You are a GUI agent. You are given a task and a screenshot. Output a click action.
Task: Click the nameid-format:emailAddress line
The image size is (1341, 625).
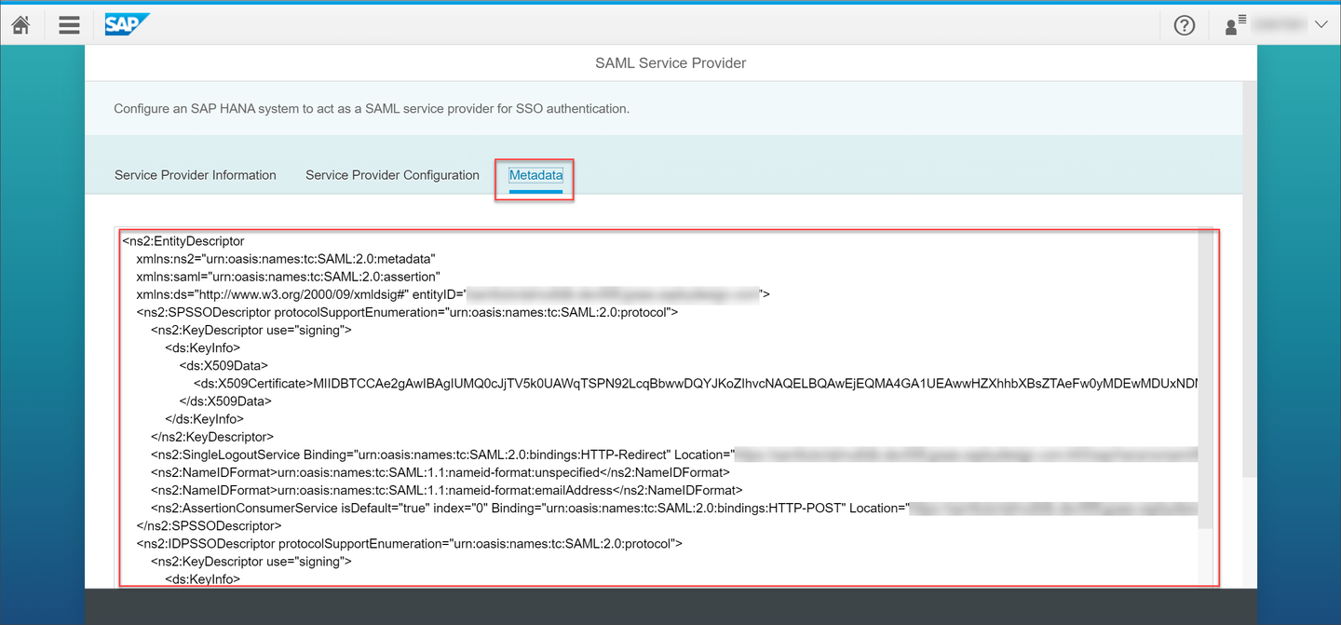pyautogui.click(x=446, y=490)
